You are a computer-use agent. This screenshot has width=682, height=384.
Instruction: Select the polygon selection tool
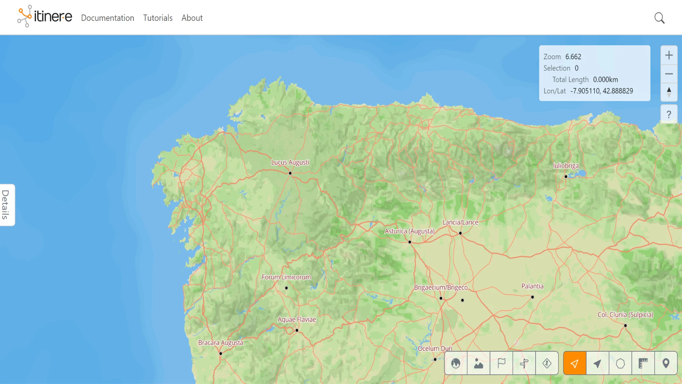[620, 363]
